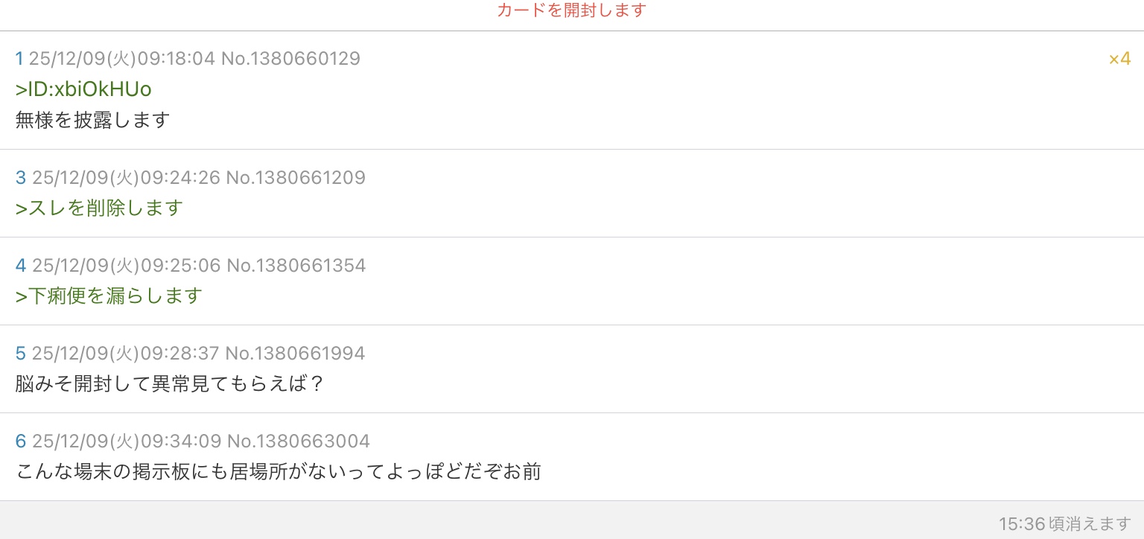Click the 09:34:09 timestamp on post 6
This screenshot has width=1144, height=539.
pyautogui.click(x=181, y=441)
